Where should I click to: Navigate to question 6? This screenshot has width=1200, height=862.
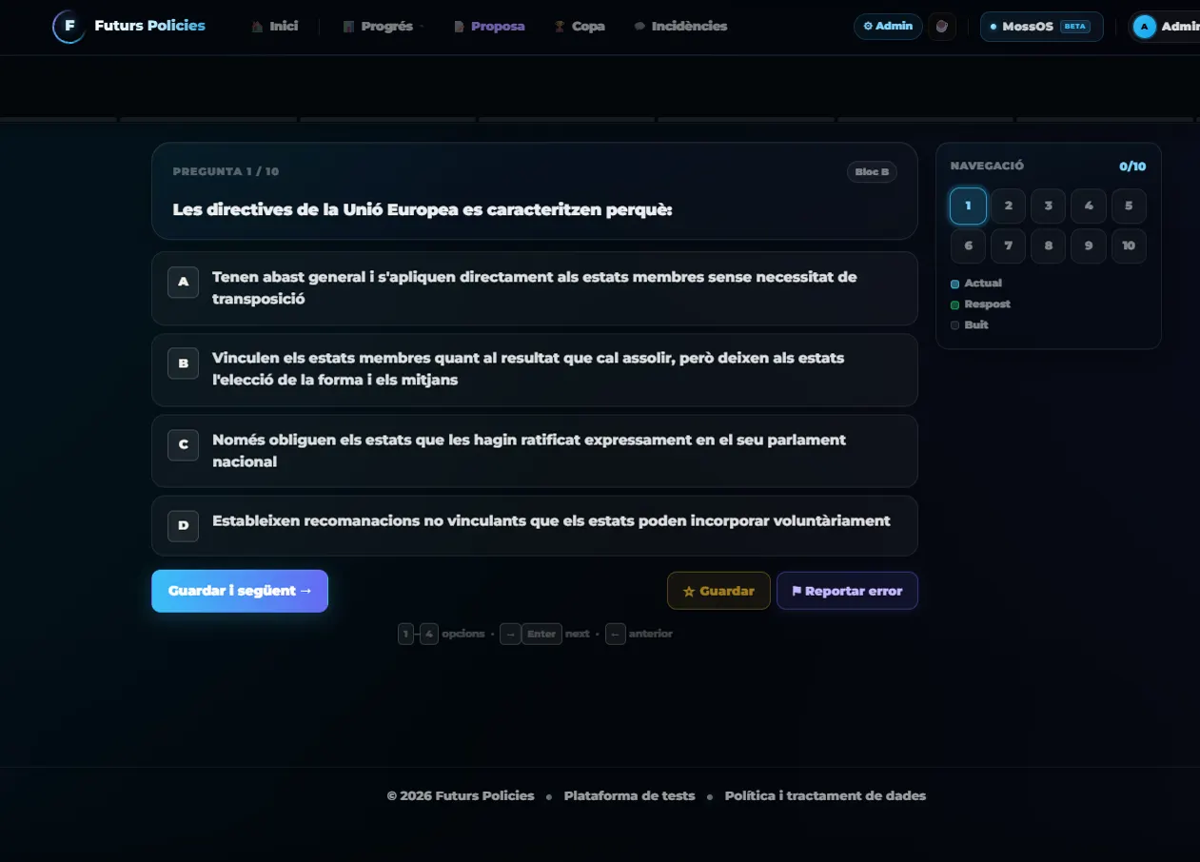[968, 245]
